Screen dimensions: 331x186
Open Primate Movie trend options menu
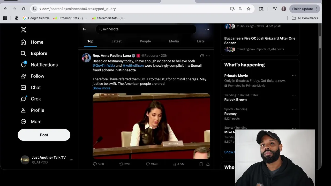294,75
